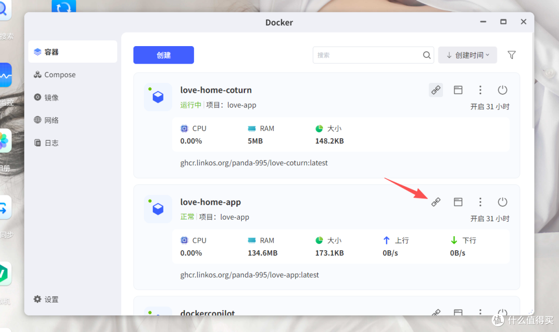Minimize the Docker window
The height and width of the screenshot is (332, 559).
point(483,22)
